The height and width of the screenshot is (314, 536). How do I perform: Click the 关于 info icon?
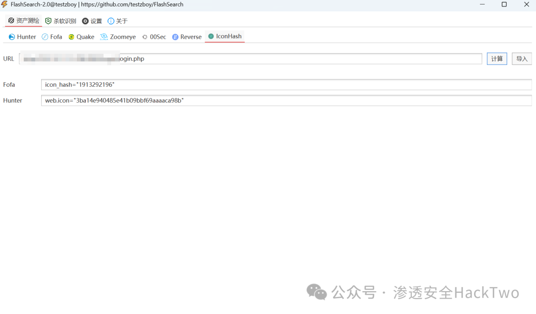111,21
